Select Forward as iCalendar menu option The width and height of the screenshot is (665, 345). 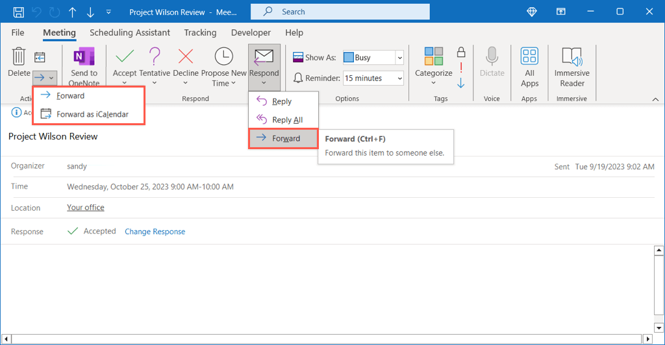click(92, 114)
